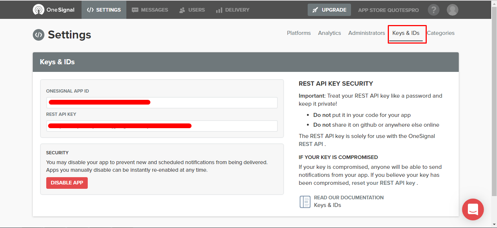
Task: Click the REST API Key field
Action: (162, 126)
